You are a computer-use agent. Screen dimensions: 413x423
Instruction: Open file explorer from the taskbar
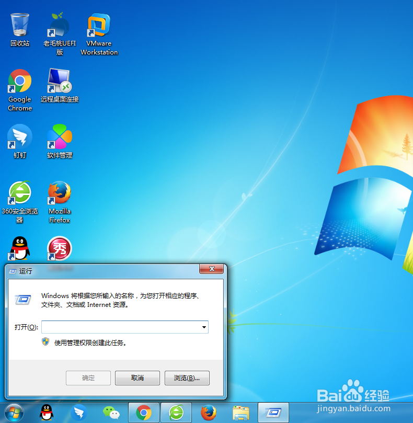click(x=241, y=413)
